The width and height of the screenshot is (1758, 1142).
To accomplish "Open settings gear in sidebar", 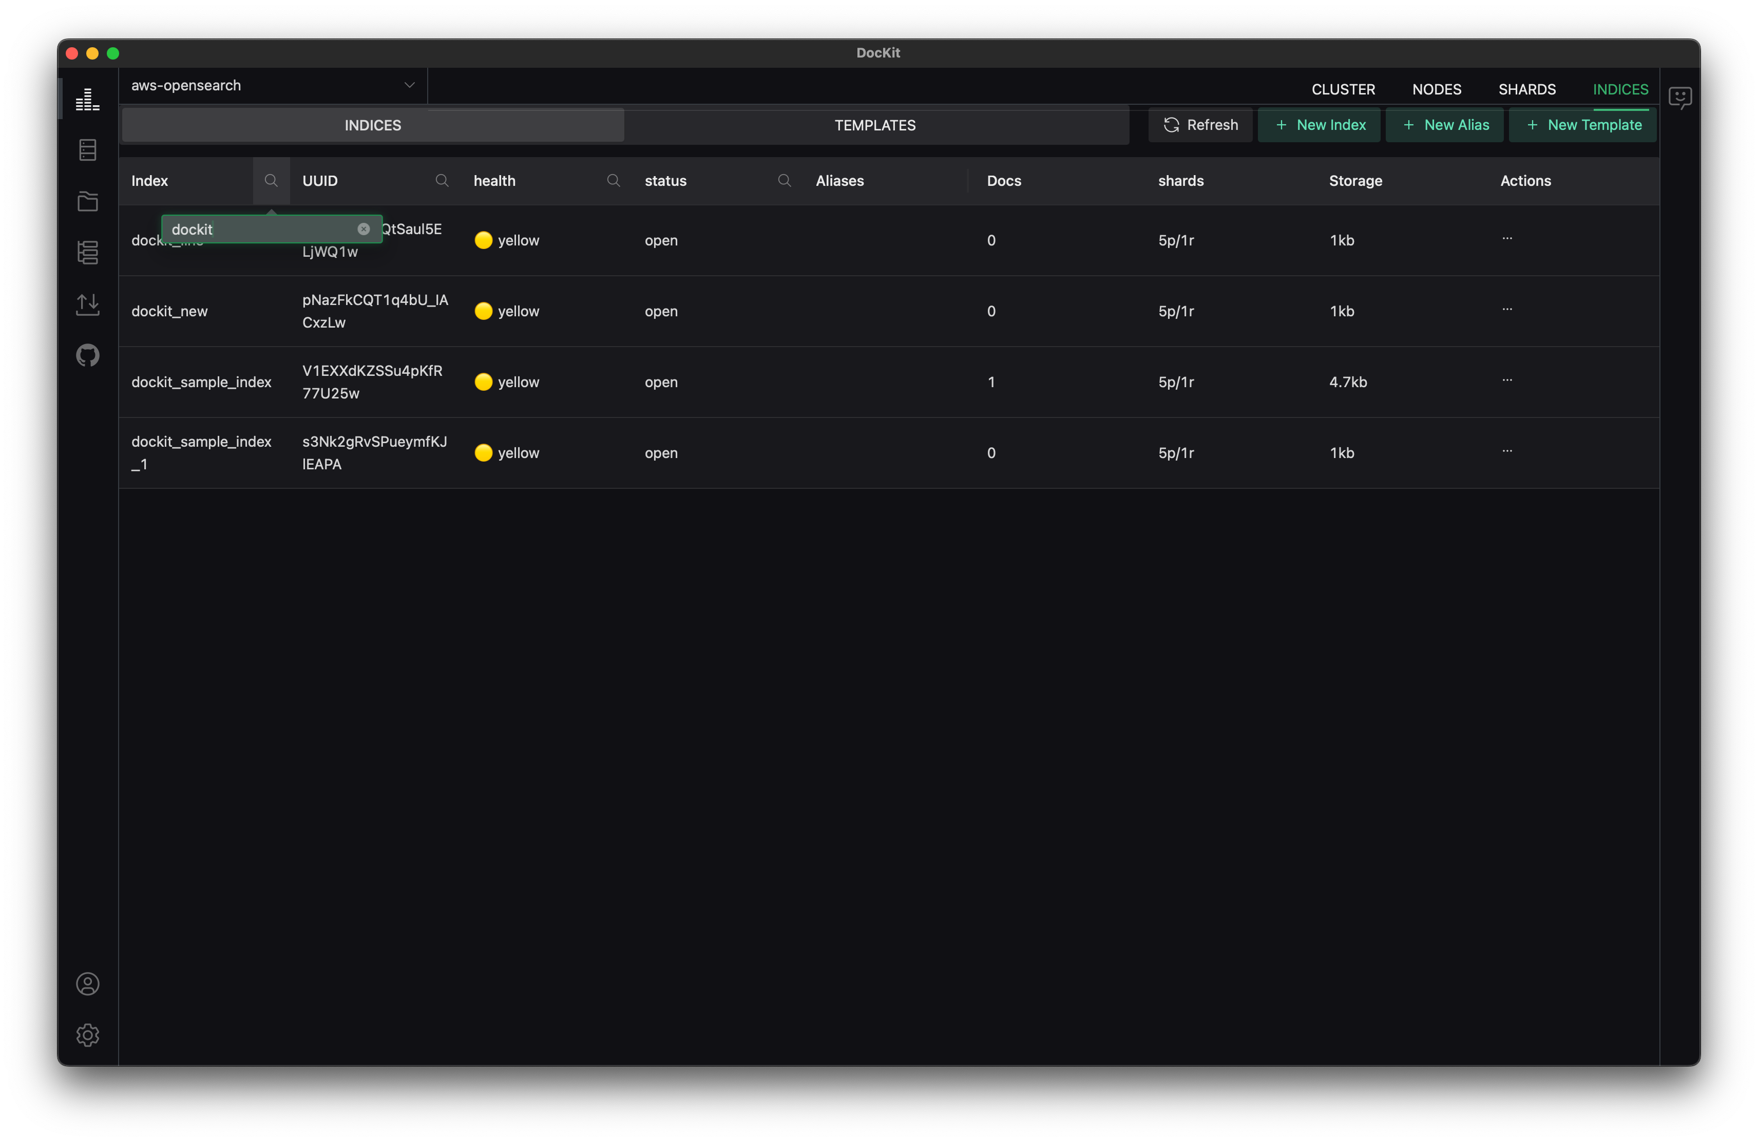I will 87,1035.
